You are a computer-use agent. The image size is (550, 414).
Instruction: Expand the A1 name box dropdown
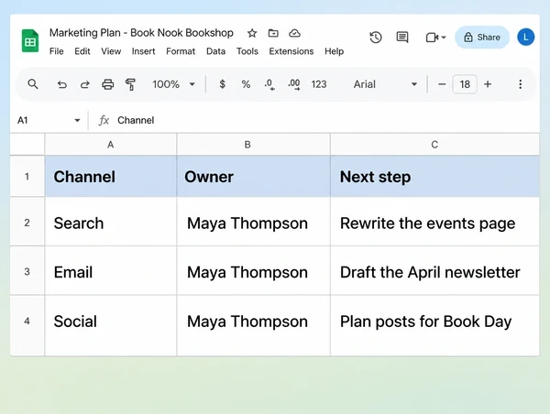click(77, 121)
